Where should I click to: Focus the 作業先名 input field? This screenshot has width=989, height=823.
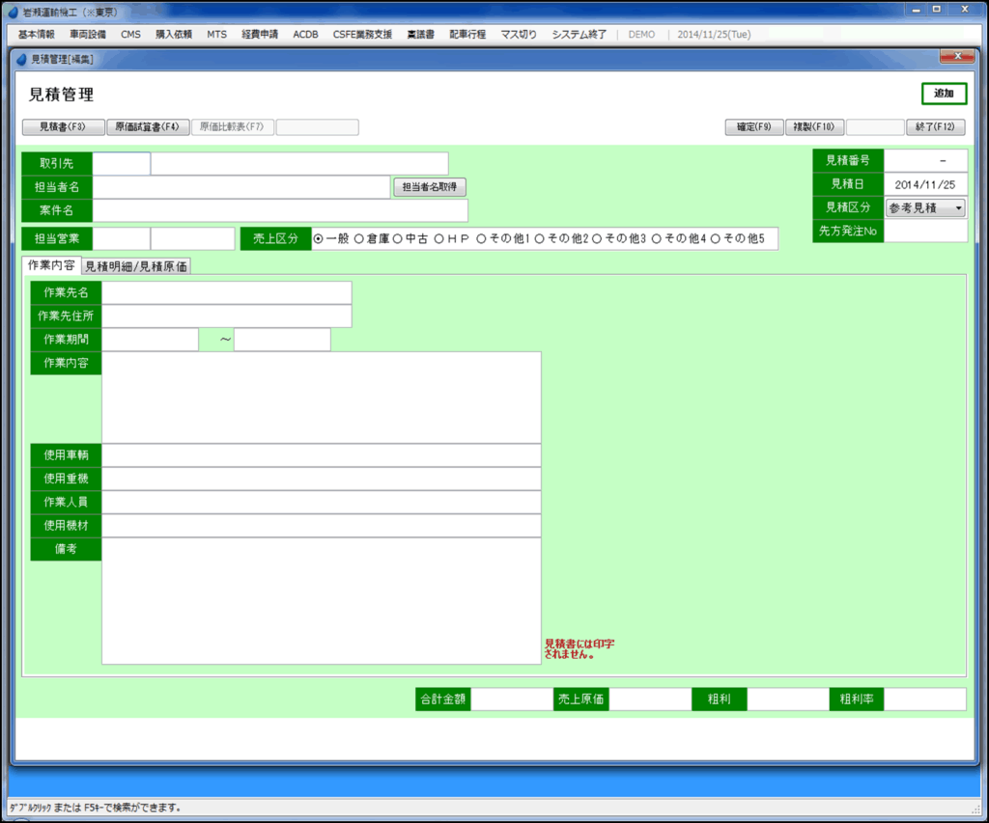226,292
